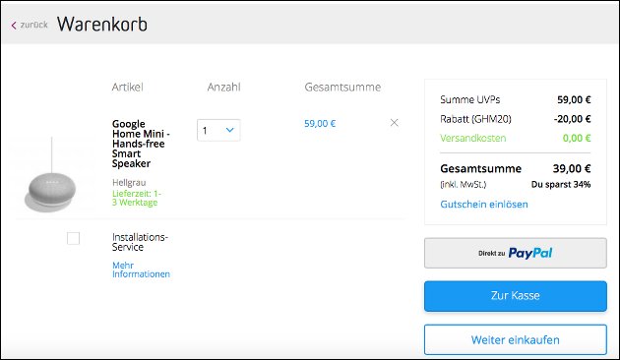
Task: Open Mehr Informationen link
Action: click(x=141, y=270)
